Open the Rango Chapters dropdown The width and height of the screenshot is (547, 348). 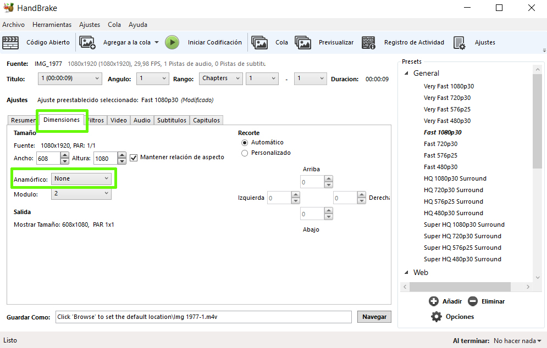pyautogui.click(x=220, y=78)
